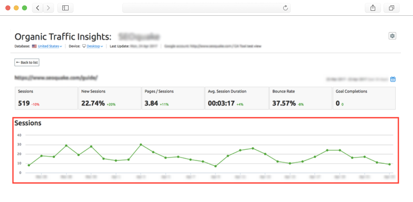Image resolution: width=413 pixels, height=202 pixels.
Task: Select the Sessions 519 metric card
Action: click(x=47, y=98)
